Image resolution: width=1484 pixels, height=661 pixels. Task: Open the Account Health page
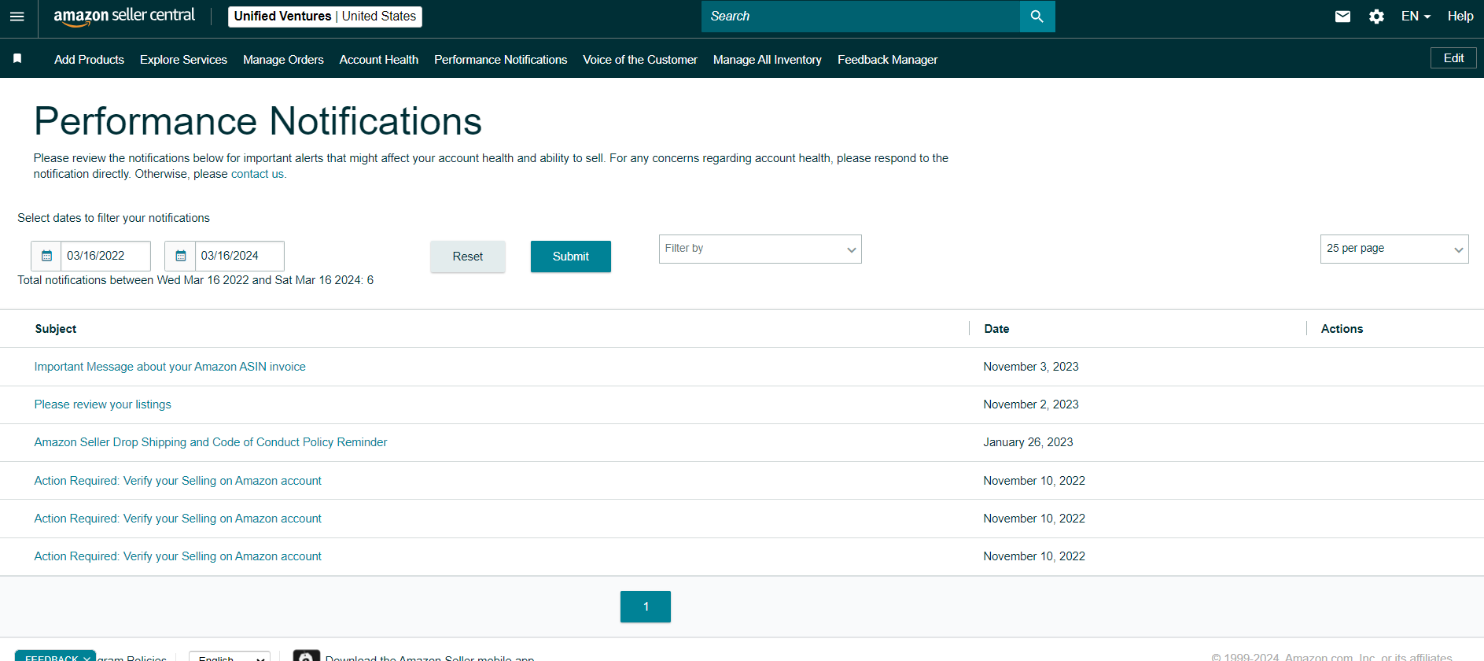(x=379, y=60)
